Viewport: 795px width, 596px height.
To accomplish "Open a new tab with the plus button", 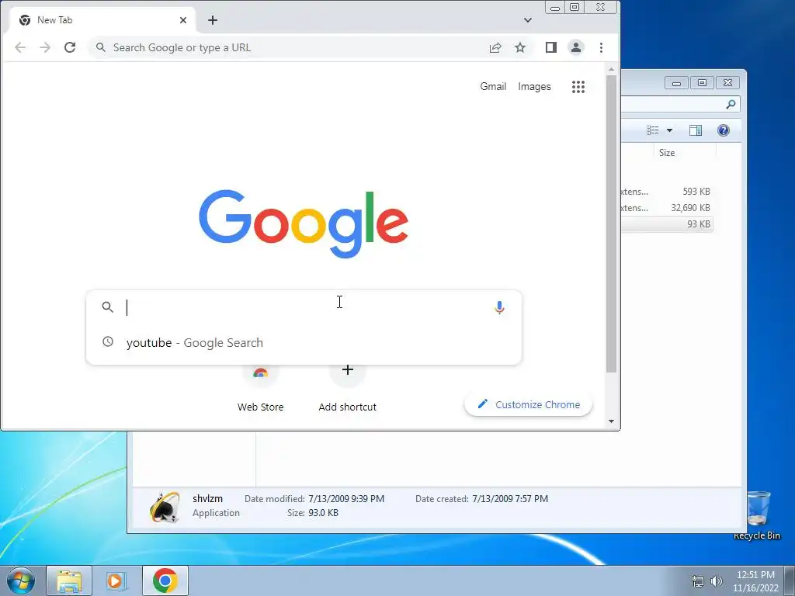I will click(x=213, y=20).
